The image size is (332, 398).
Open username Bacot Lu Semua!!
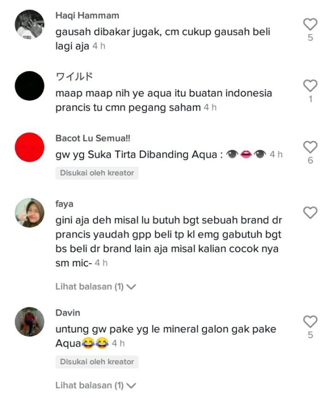pyautogui.click(x=93, y=139)
